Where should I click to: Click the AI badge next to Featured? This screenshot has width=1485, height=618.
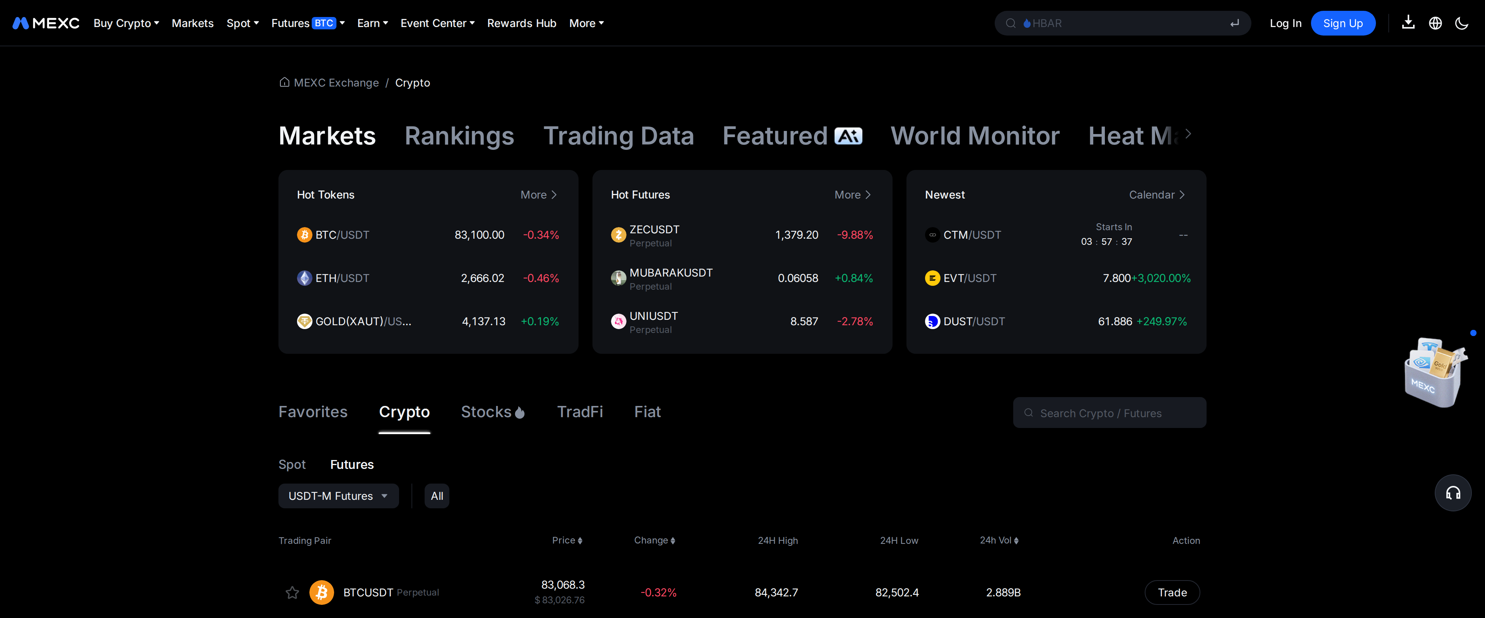[848, 136]
